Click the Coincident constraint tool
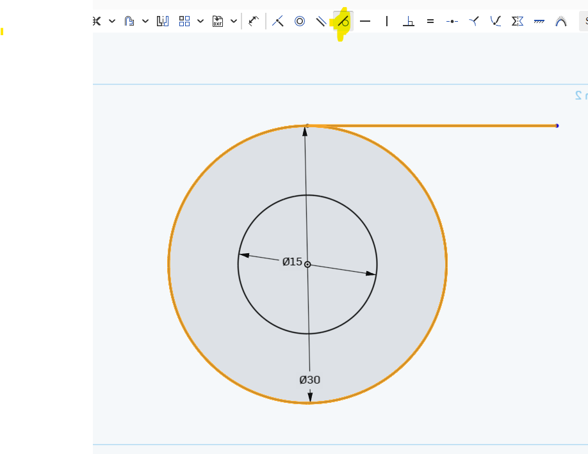This screenshot has width=588, height=454. [277, 22]
